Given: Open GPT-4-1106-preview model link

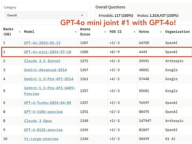Looking at the screenshot, I should pyautogui.click(x=43, y=112).
